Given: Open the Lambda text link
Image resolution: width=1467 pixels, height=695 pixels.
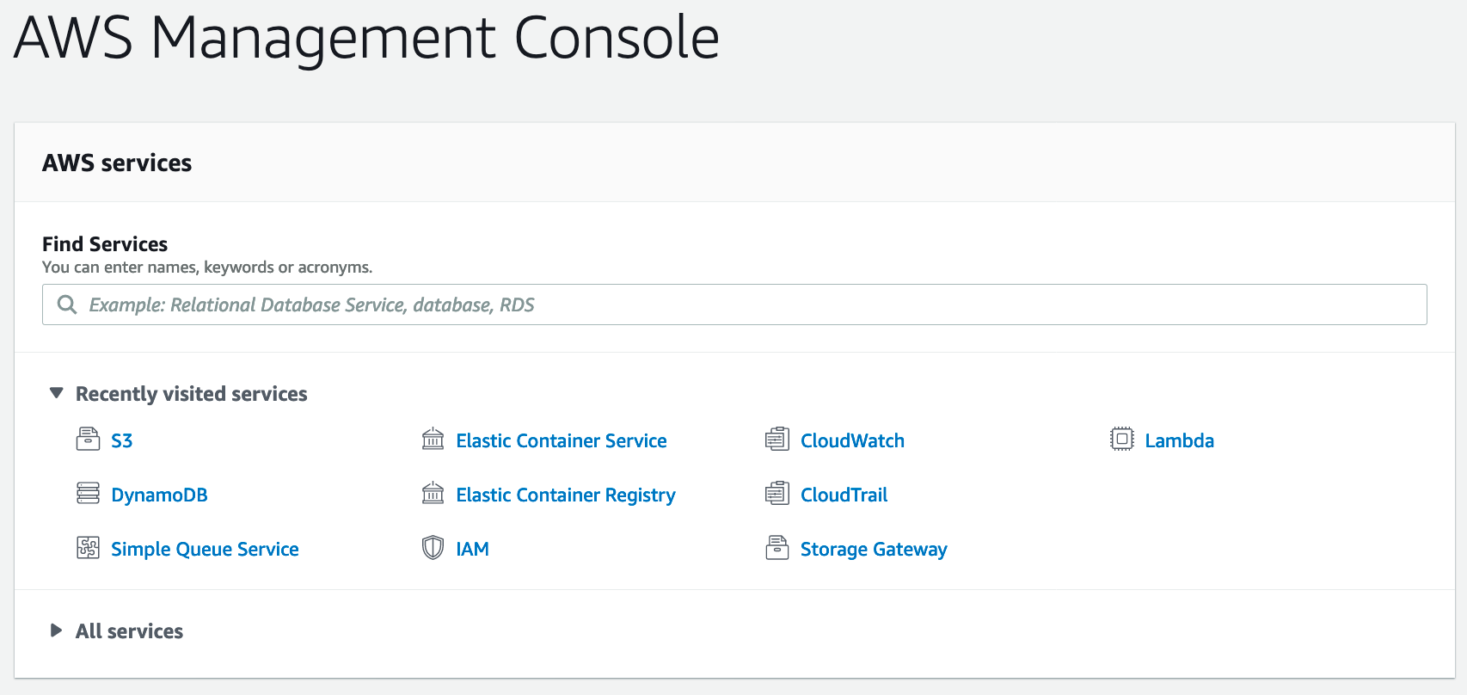Looking at the screenshot, I should (x=1179, y=440).
